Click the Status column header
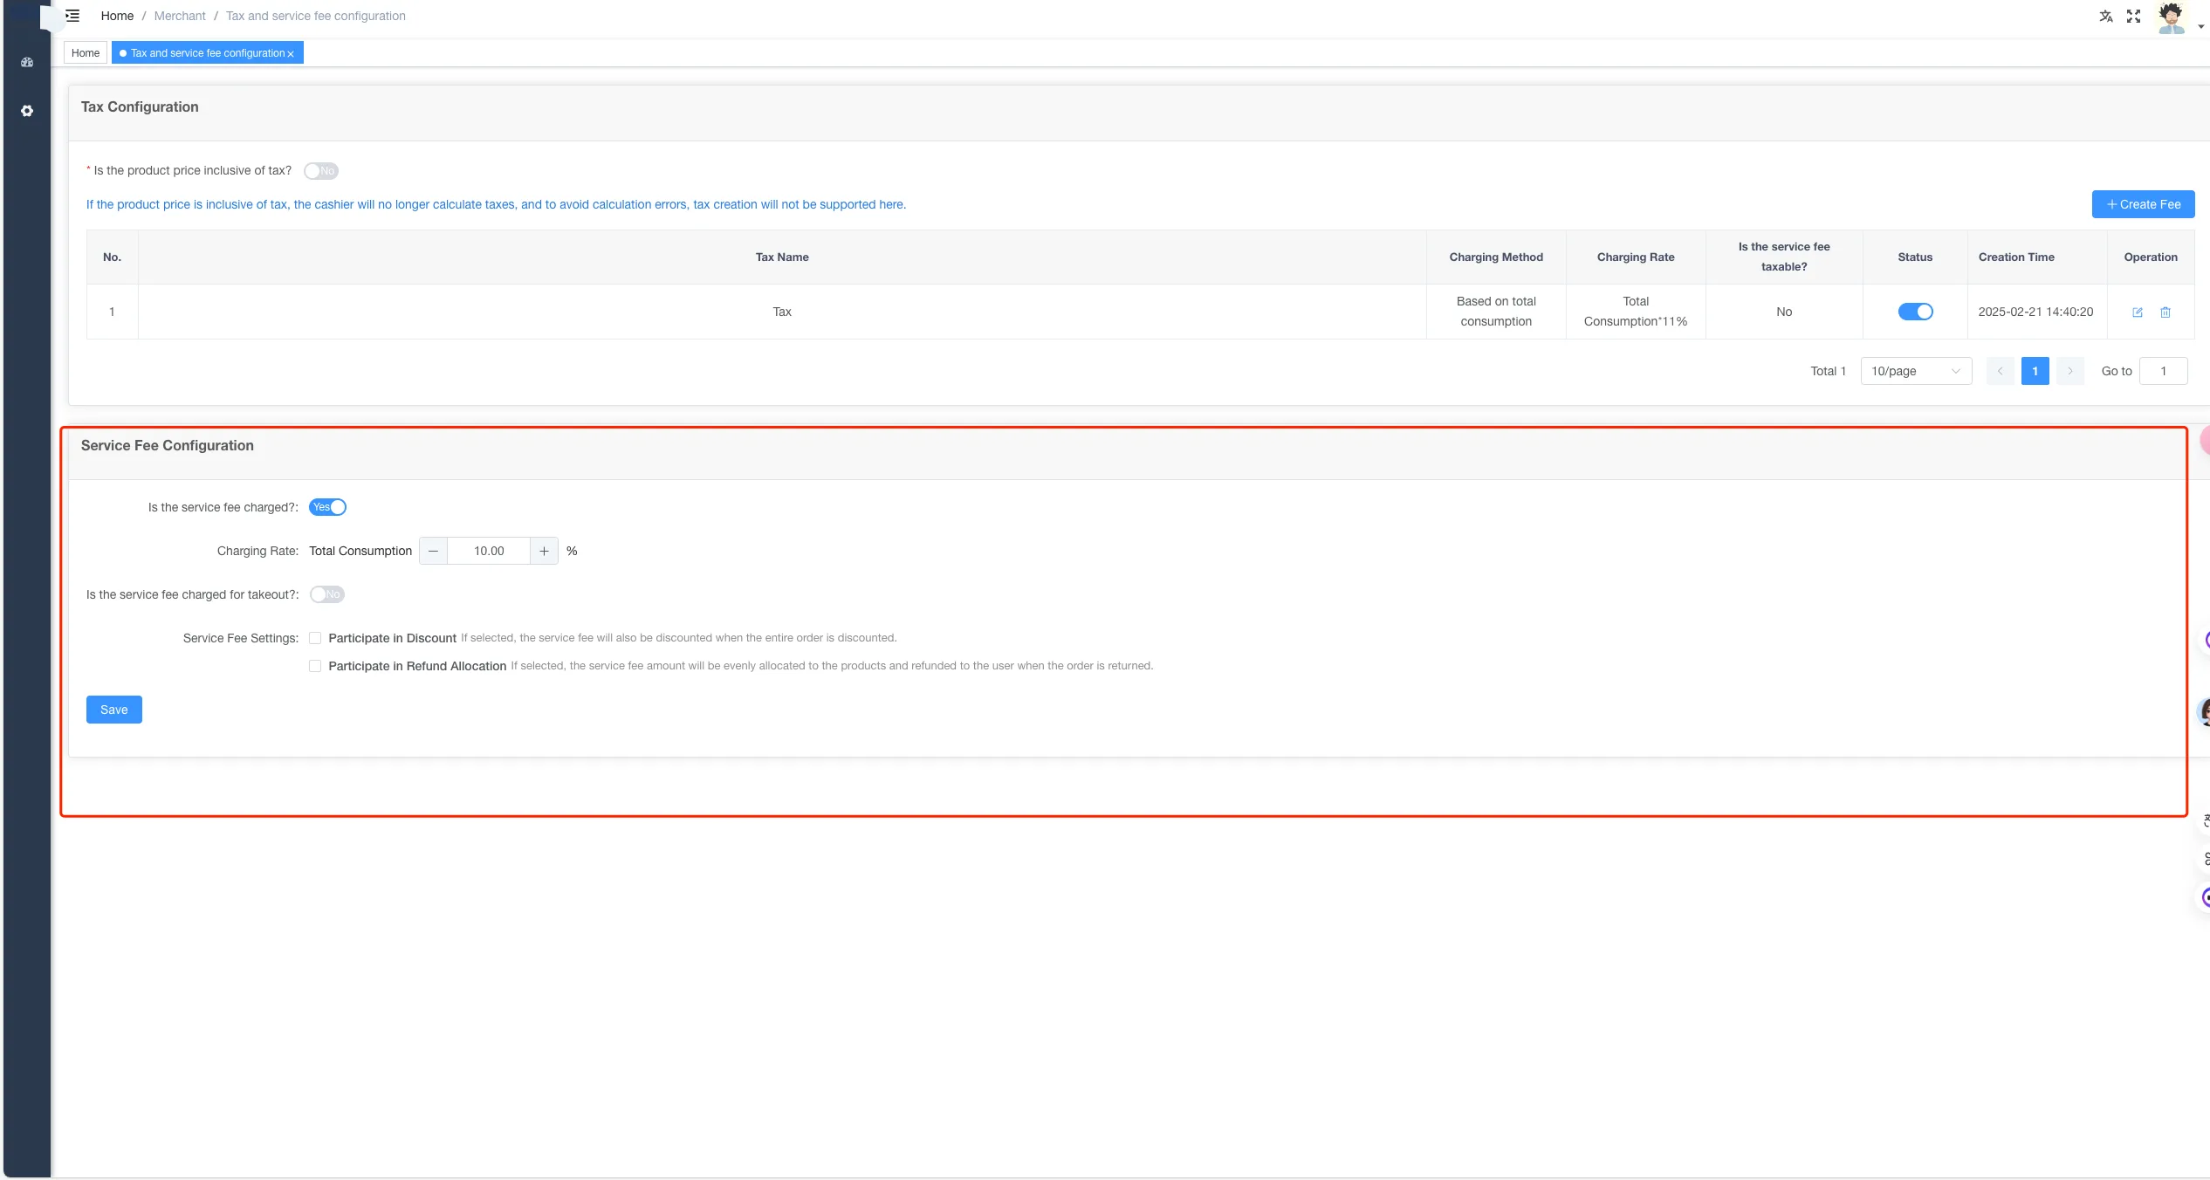The width and height of the screenshot is (2210, 1180). pyautogui.click(x=1915, y=257)
